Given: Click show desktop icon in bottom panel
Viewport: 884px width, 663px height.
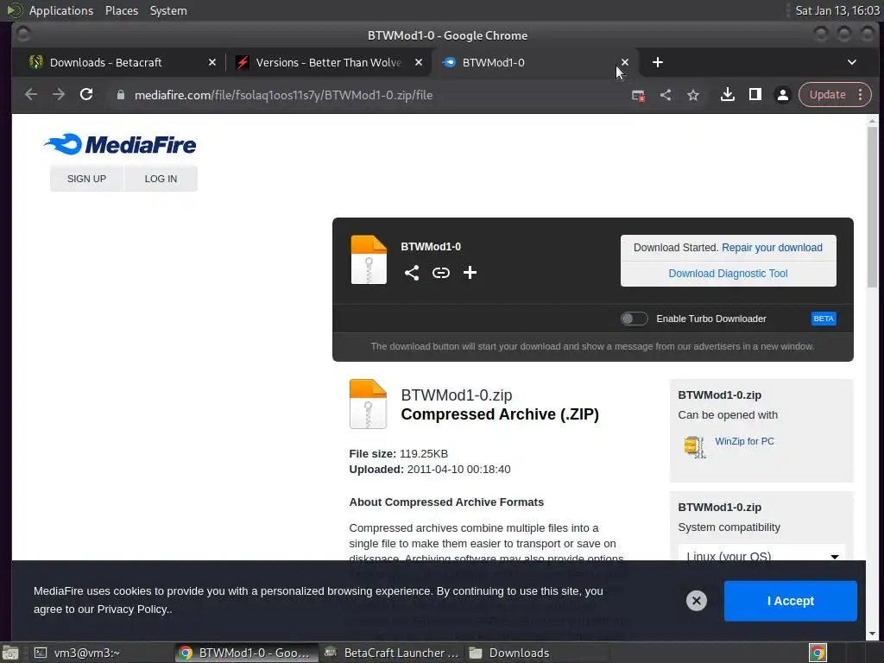Looking at the screenshot, I should [x=10, y=653].
